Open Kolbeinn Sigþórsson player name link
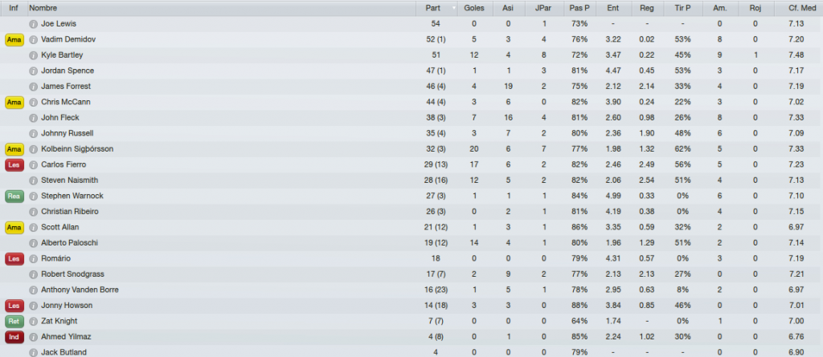 coord(77,149)
